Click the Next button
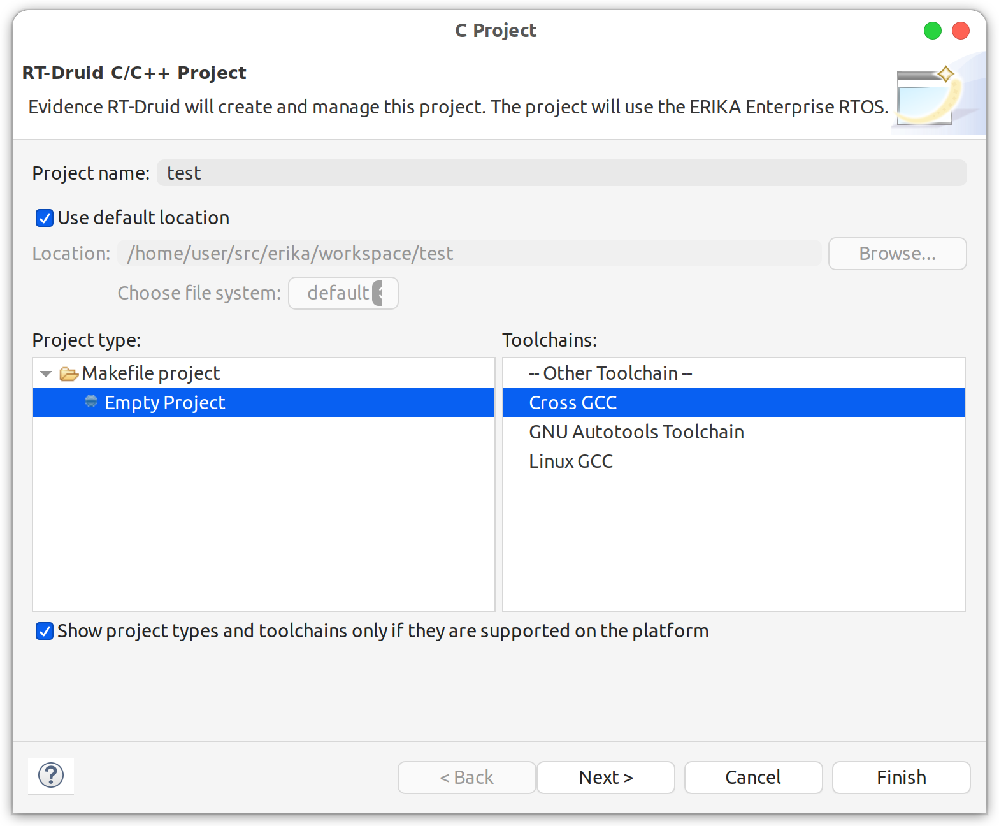Viewport: 999px width, 826px height. [x=606, y=778]
